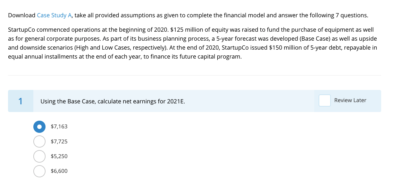The height and width of the screenshot is (185, 394).
Task: Choose the $5,250 answer option
Action: [39, 156]
